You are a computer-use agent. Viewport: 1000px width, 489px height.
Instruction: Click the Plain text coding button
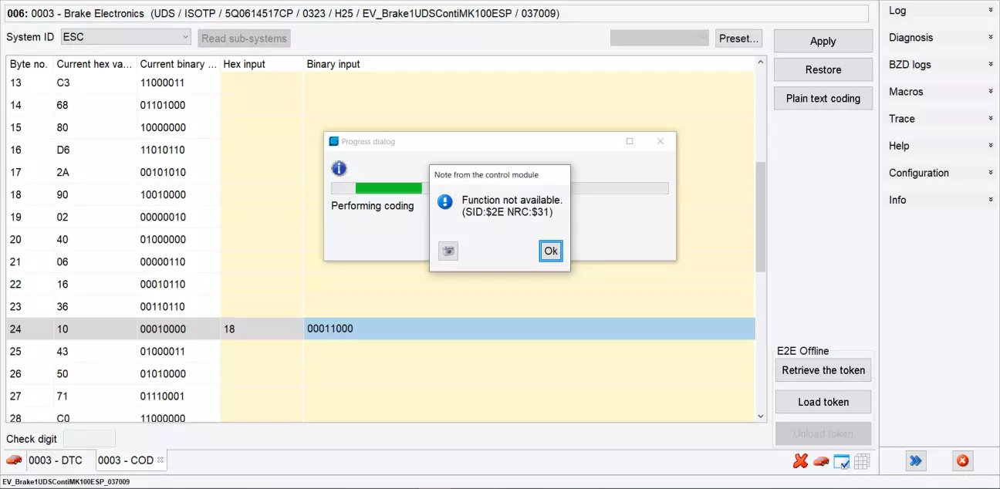(823, 99)
